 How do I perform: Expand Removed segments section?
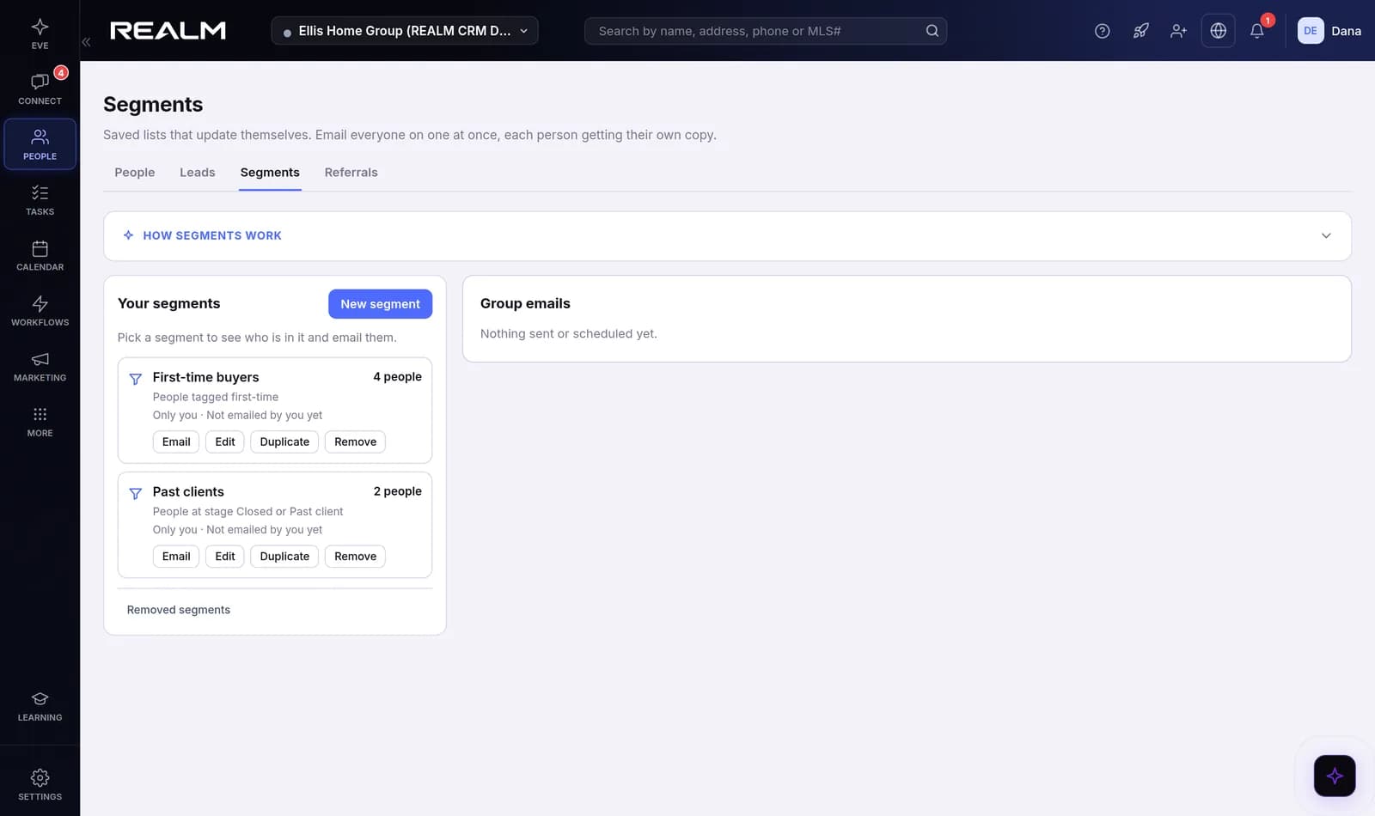179,610
